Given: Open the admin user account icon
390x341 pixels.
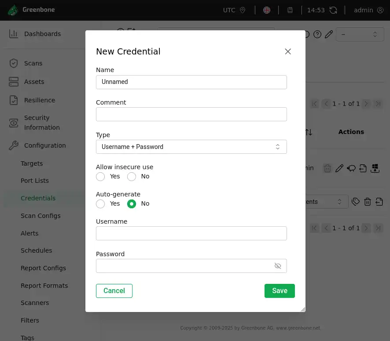Looking at the screenshot, I should [380, 10].
